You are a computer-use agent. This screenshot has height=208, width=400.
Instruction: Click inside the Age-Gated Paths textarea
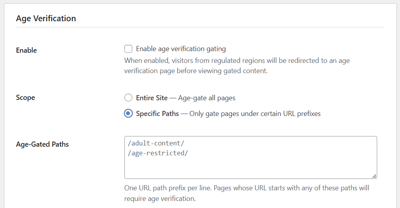[x=250, y=158]
